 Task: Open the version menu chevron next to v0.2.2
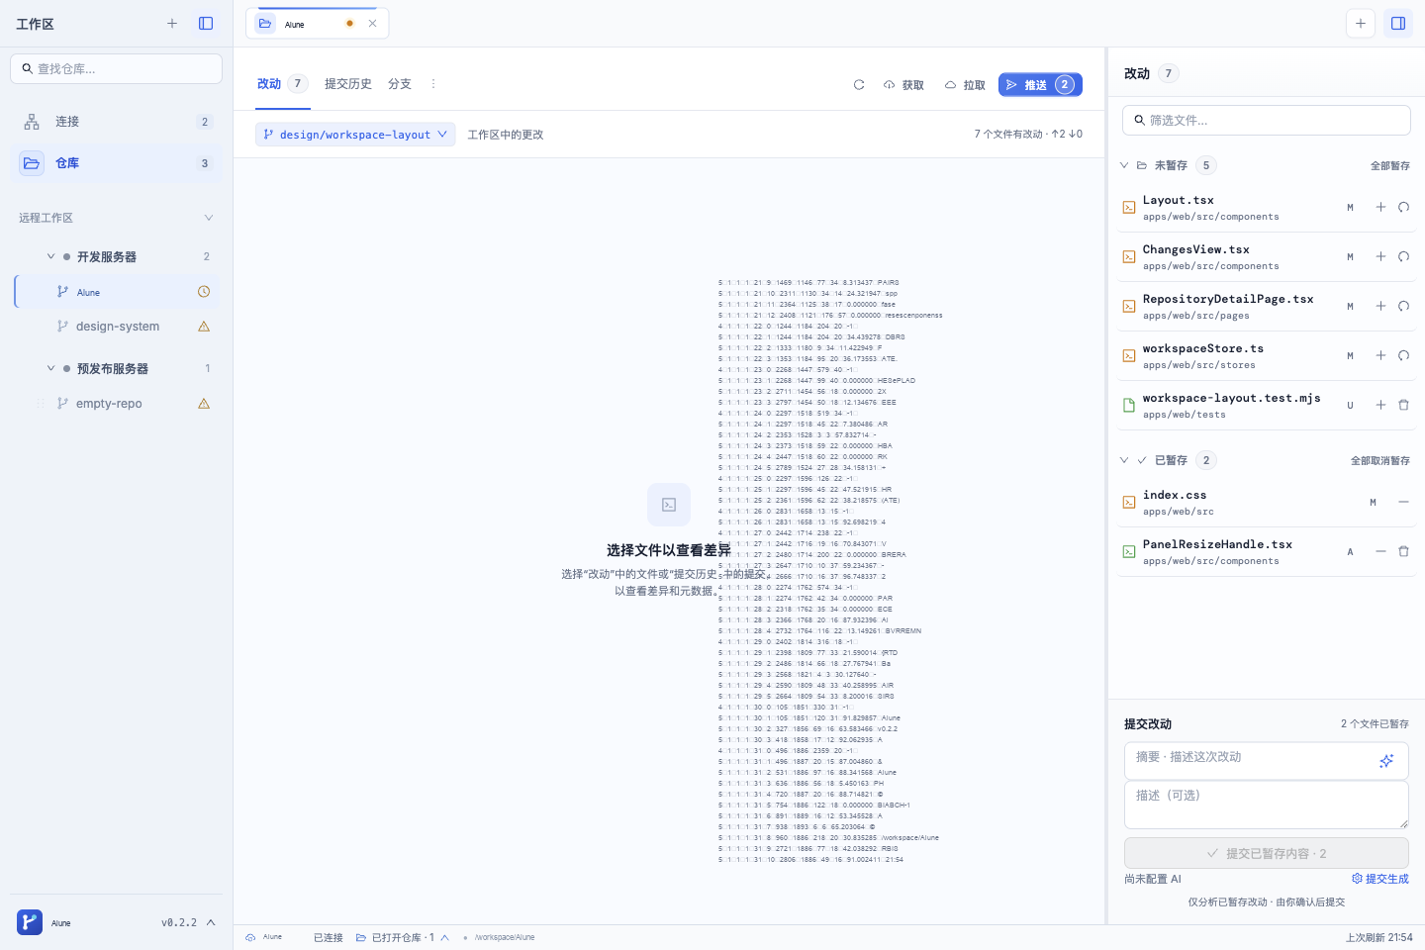coord(211,922)
